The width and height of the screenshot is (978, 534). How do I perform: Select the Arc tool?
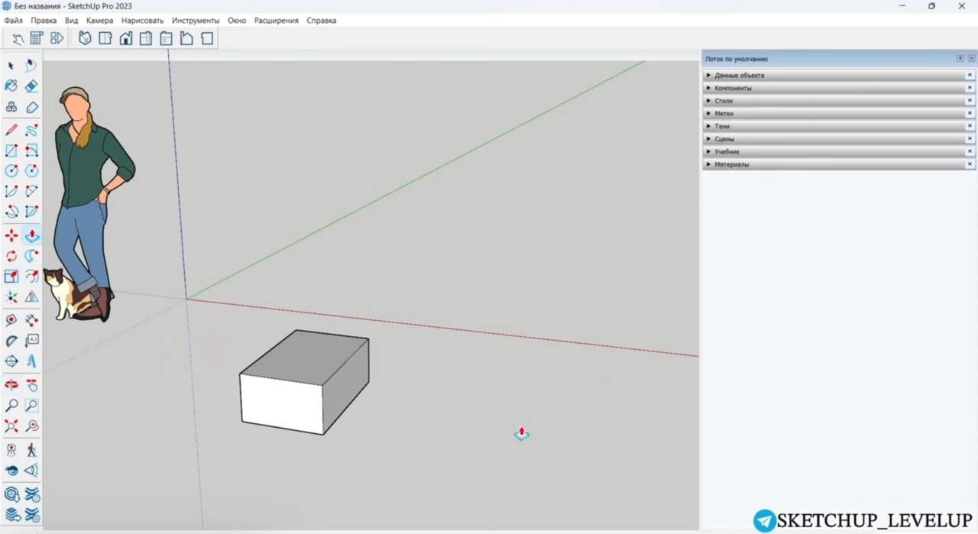pyautogui.click(x=11, y=191)
